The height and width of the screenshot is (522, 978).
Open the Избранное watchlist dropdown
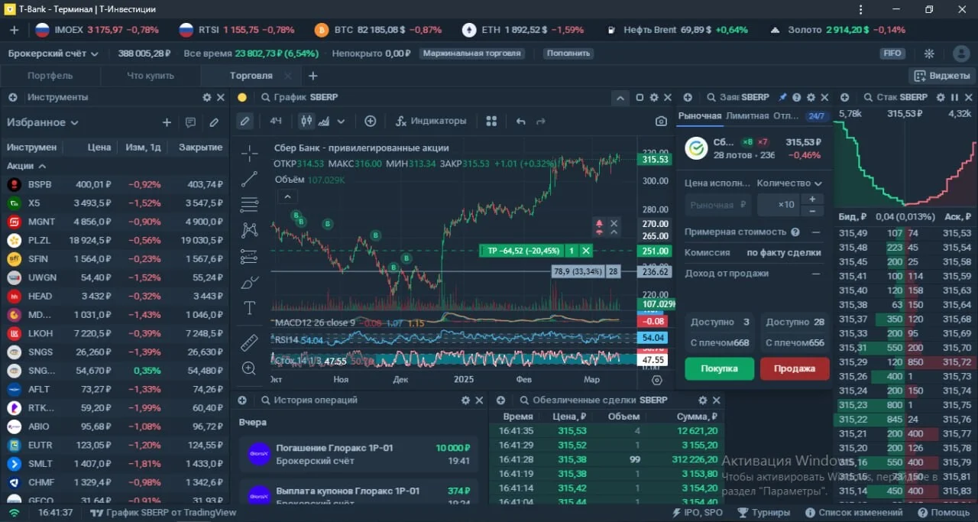[x=43, y=122]
